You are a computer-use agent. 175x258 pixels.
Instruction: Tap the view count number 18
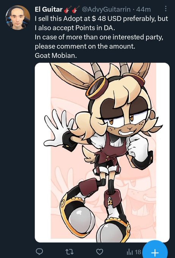pyautogui.click(x=138, y=252)
